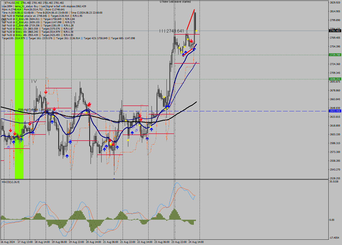Click the 'U New Sell wave started' text
Image resolution: width=342 pixels, height=245 pixels.
[x=175, y=1]
